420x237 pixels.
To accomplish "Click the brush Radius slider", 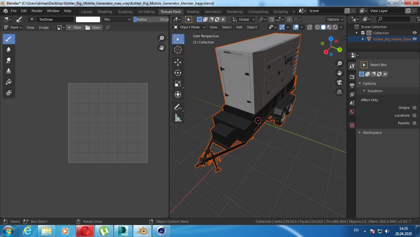I will 151,19.
